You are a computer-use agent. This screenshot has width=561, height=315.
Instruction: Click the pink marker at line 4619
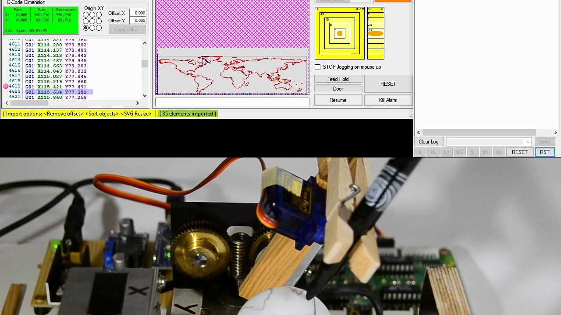pos(6,87)
